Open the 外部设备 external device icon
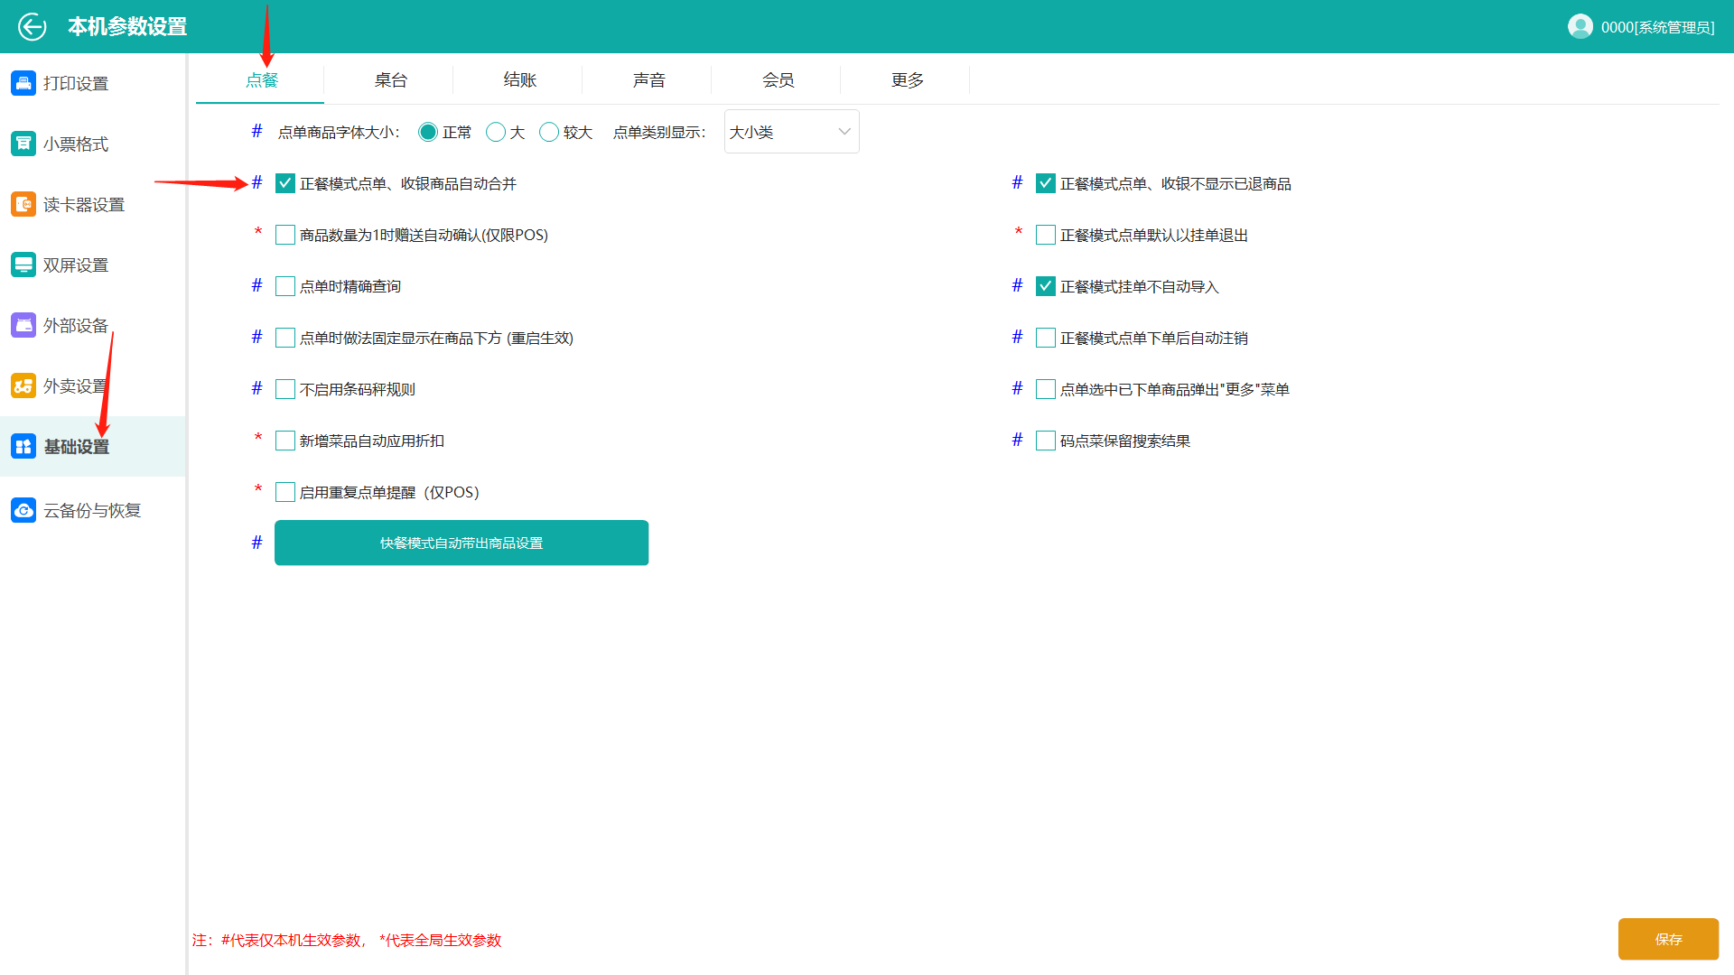1734x975 pixels. point(23,325)
